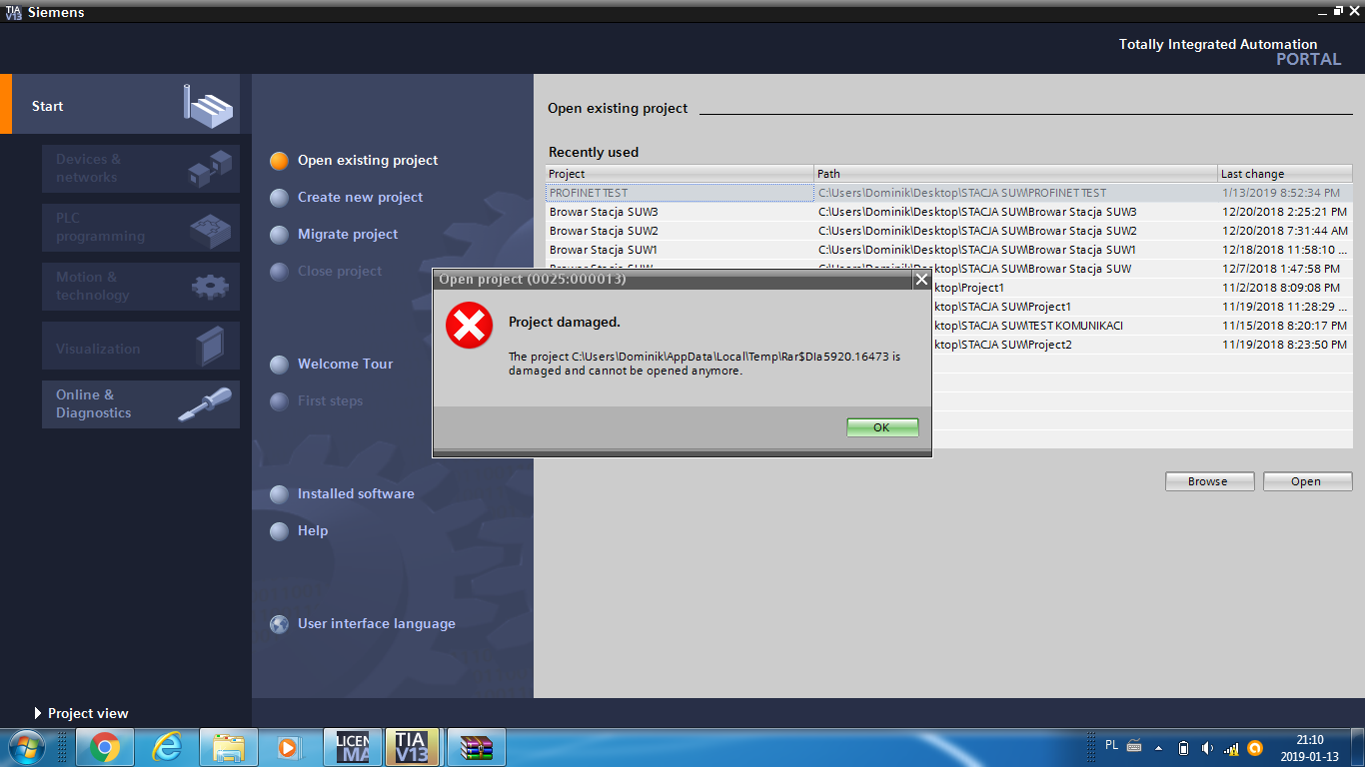Click the Browse button

pos(1209,481)
